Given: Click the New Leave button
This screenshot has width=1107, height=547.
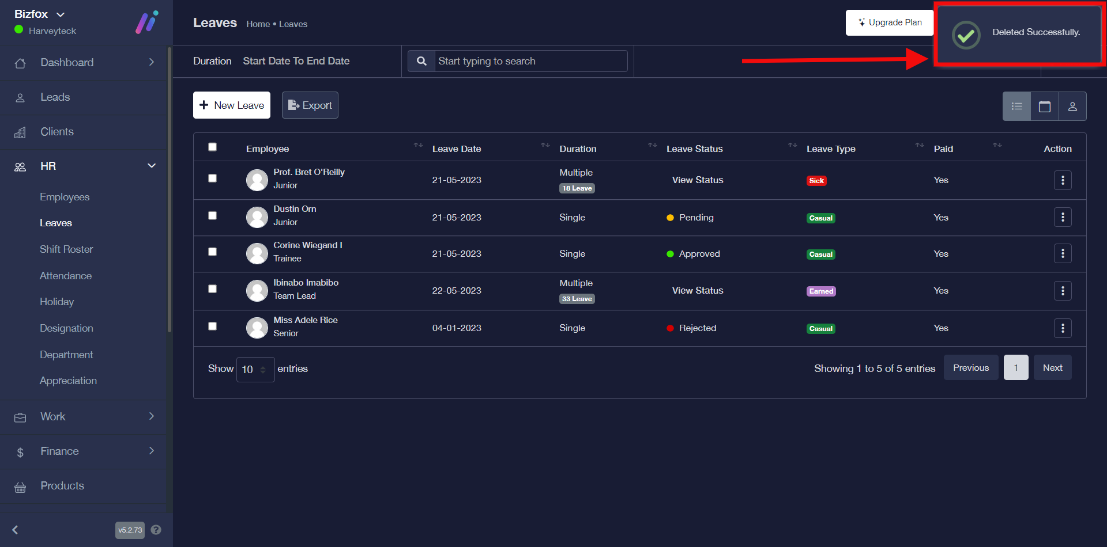Looking at the screenshot, I should click(x=232, y=105).
